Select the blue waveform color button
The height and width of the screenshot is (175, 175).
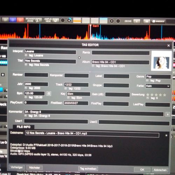(x=13, y=20)
